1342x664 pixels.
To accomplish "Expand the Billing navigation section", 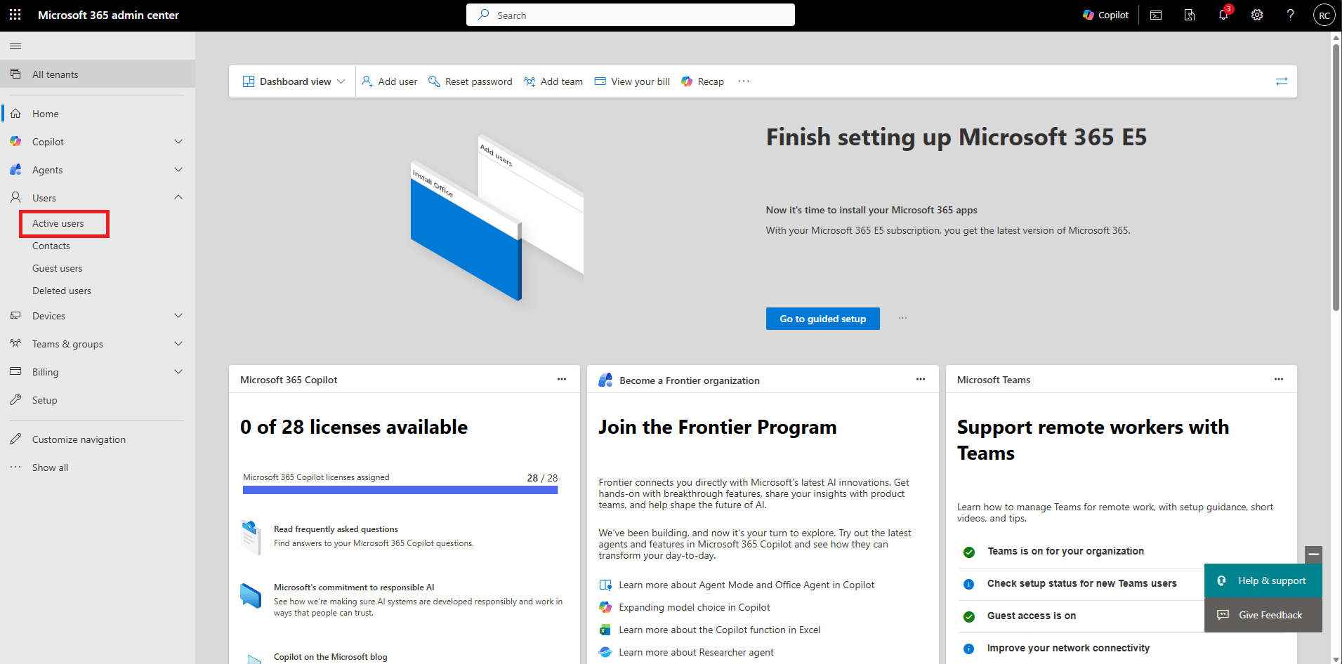I will pos(178,372).
